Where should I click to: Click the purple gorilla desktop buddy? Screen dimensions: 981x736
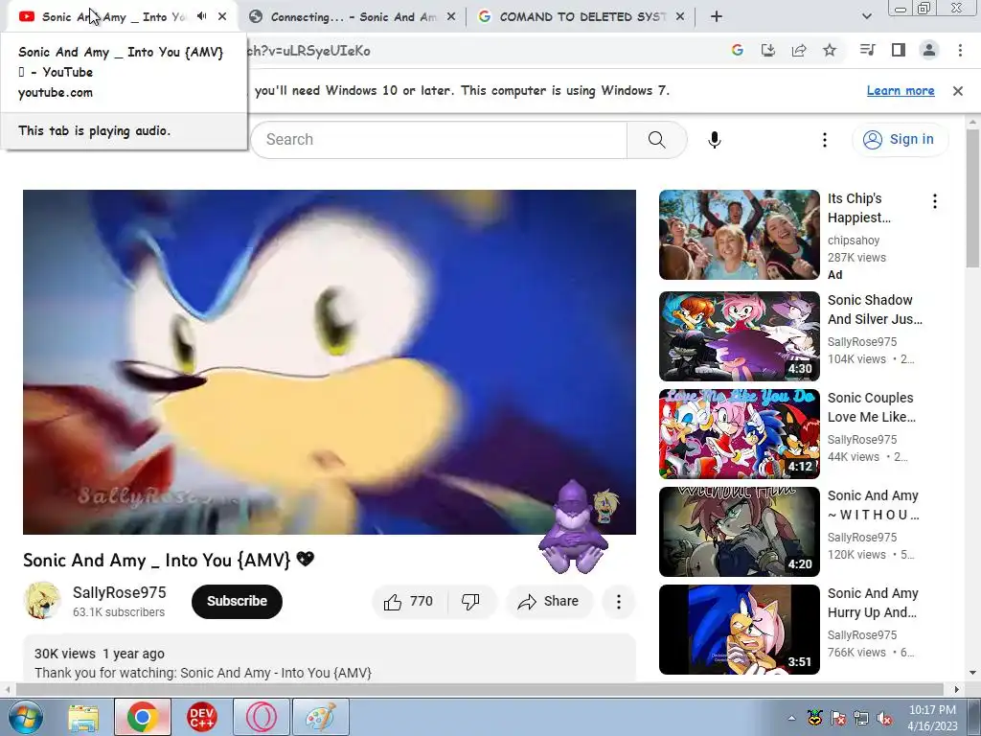pos(573,527)
